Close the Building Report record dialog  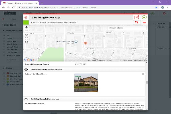26,17
